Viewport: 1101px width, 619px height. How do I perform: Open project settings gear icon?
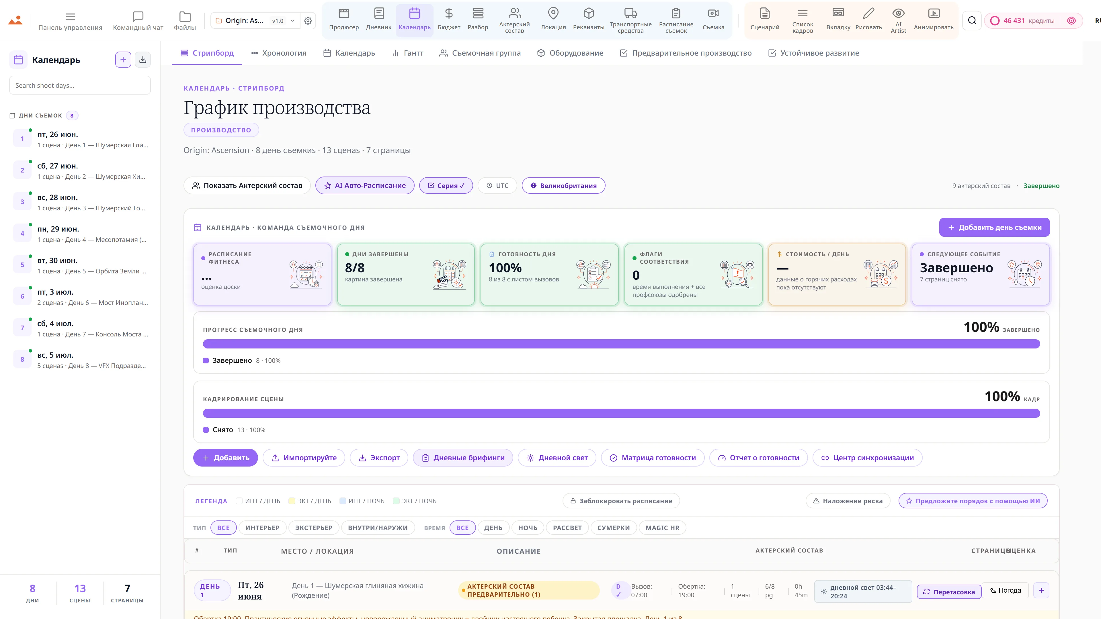click(308, 21)
